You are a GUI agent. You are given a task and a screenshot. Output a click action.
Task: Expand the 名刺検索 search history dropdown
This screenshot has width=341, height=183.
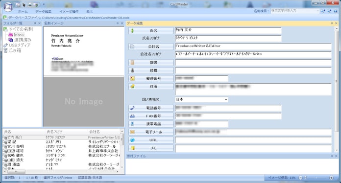coord(318,11)
